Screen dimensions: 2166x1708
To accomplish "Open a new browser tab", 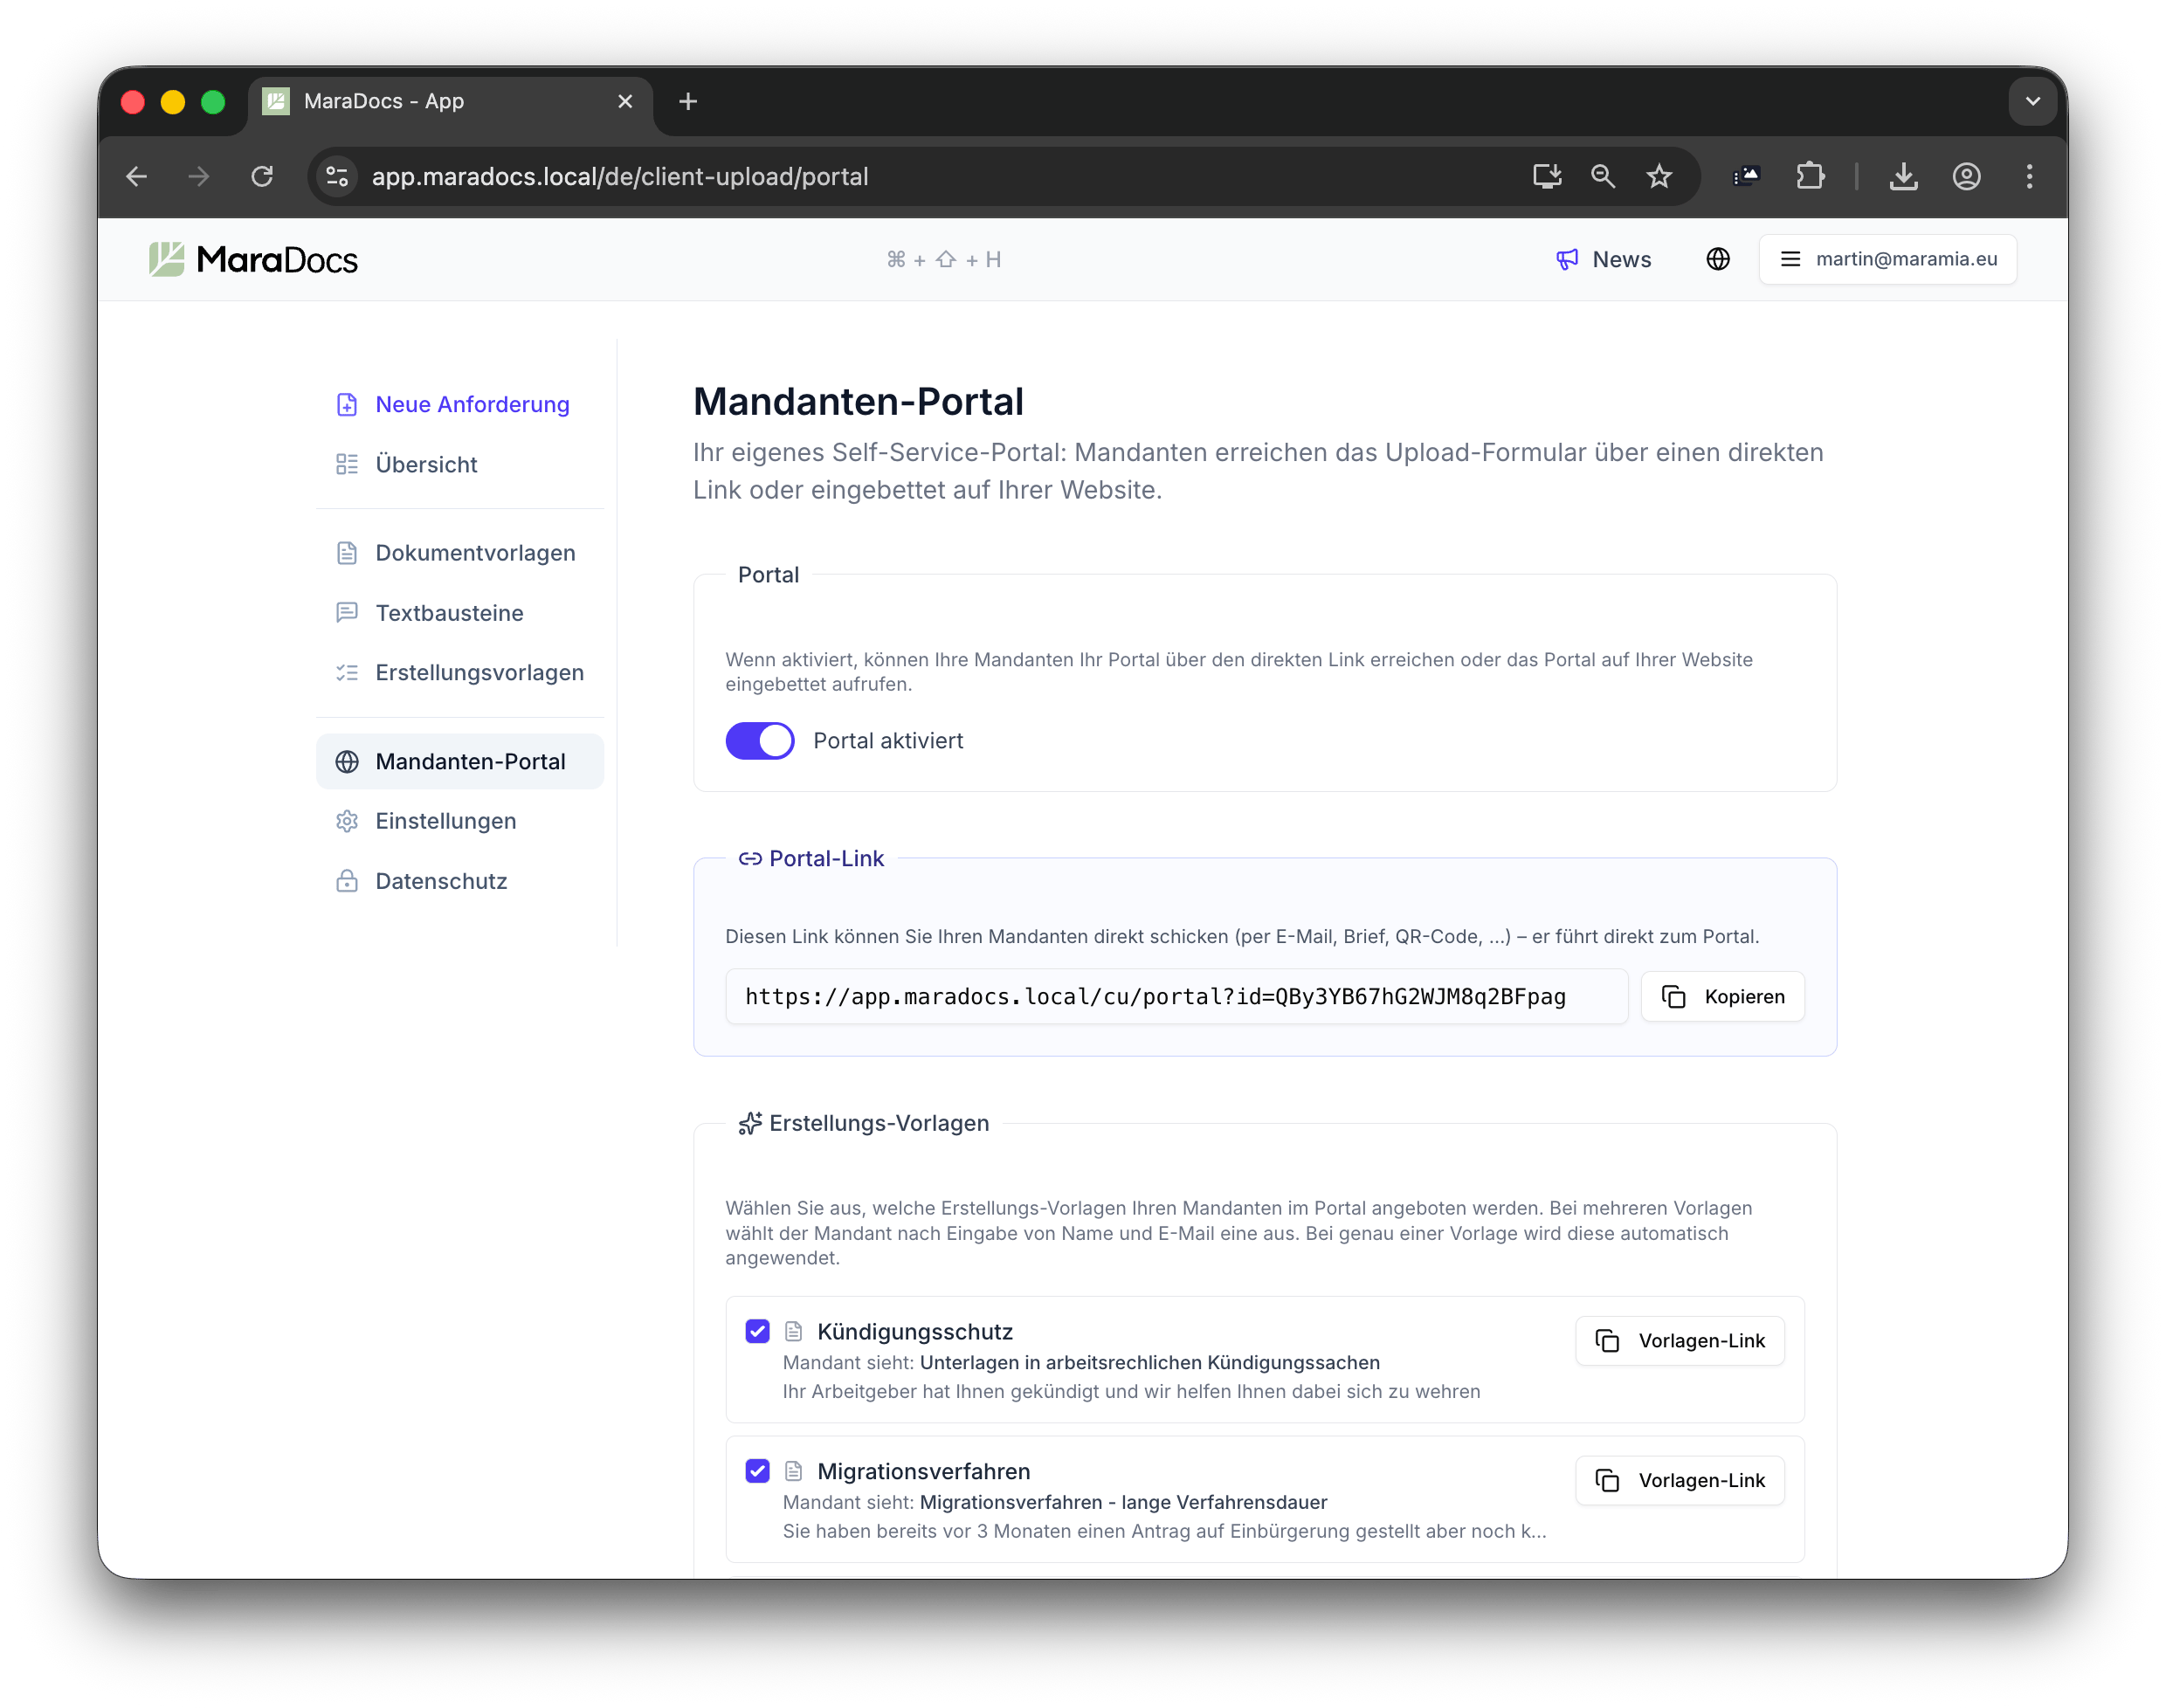I will (x=688, y=101).
